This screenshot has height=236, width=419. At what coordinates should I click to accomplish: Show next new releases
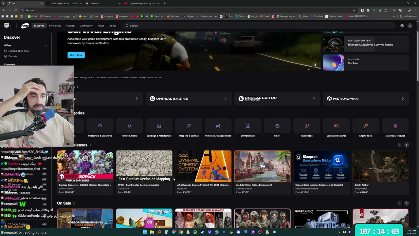(406, 145)
